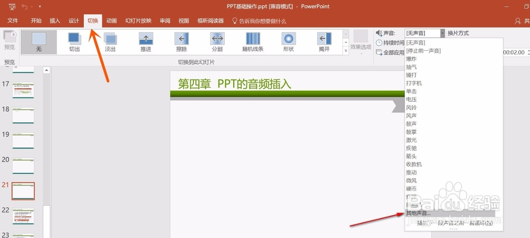The height and width of the screenshot is (238, 530).
Task: Switch to the 视图 view tab
Action: [183, 21]
